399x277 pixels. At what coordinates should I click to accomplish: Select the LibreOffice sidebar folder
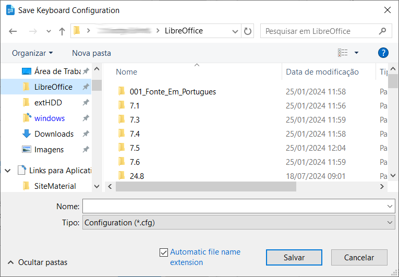[46, 87]
